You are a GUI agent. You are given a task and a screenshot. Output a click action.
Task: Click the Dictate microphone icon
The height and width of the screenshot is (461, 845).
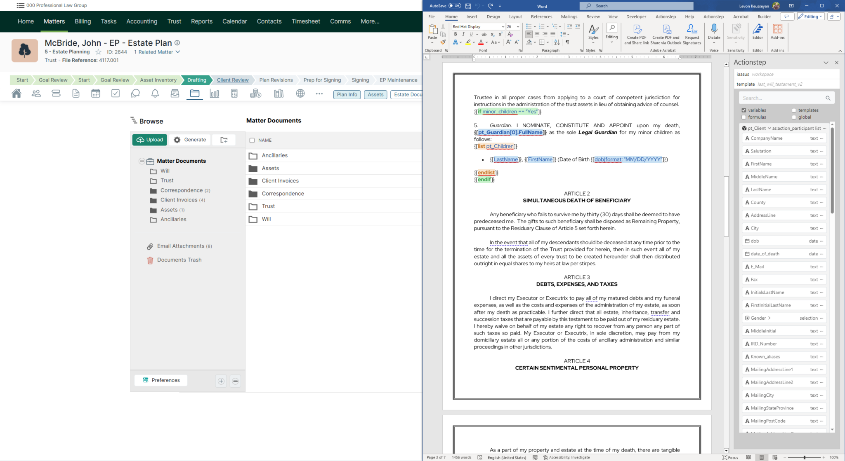(714, 29)
